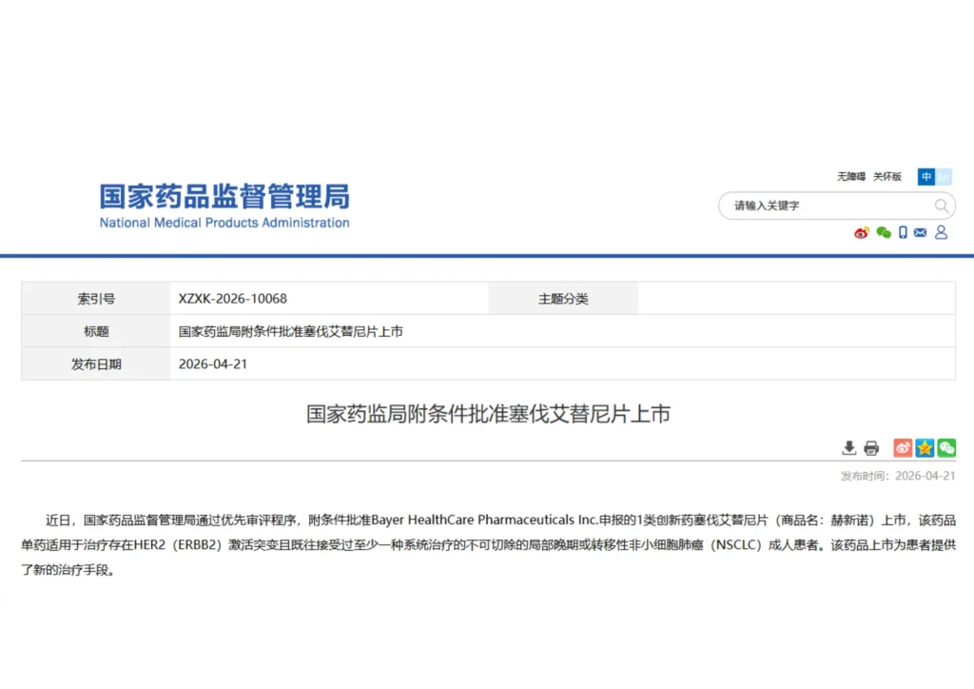This screenshot has width=974, height=689.
Task: Share article to QZone star icon
Action: tap(925, 448)
